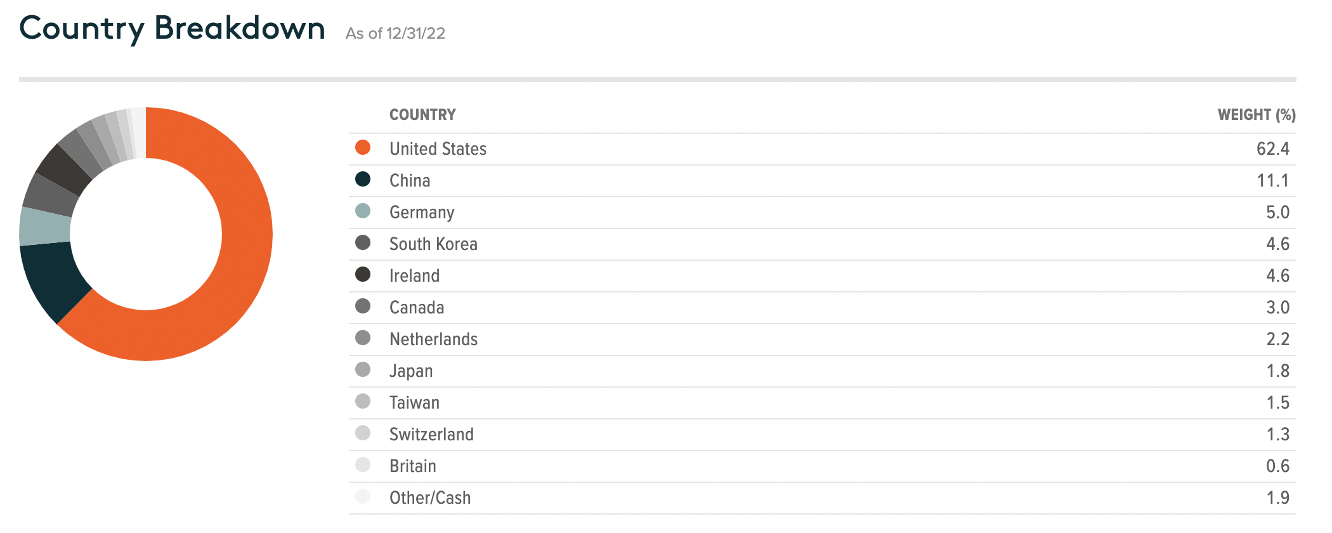1332x533 pixels.
Task: Click the COUNTRY column header
Action: [x=422, y=115]
